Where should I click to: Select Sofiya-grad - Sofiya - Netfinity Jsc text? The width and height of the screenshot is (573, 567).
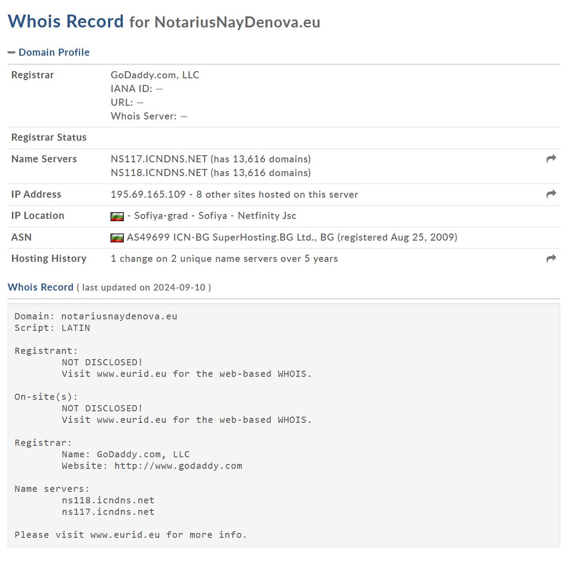(x=215, y=216)
